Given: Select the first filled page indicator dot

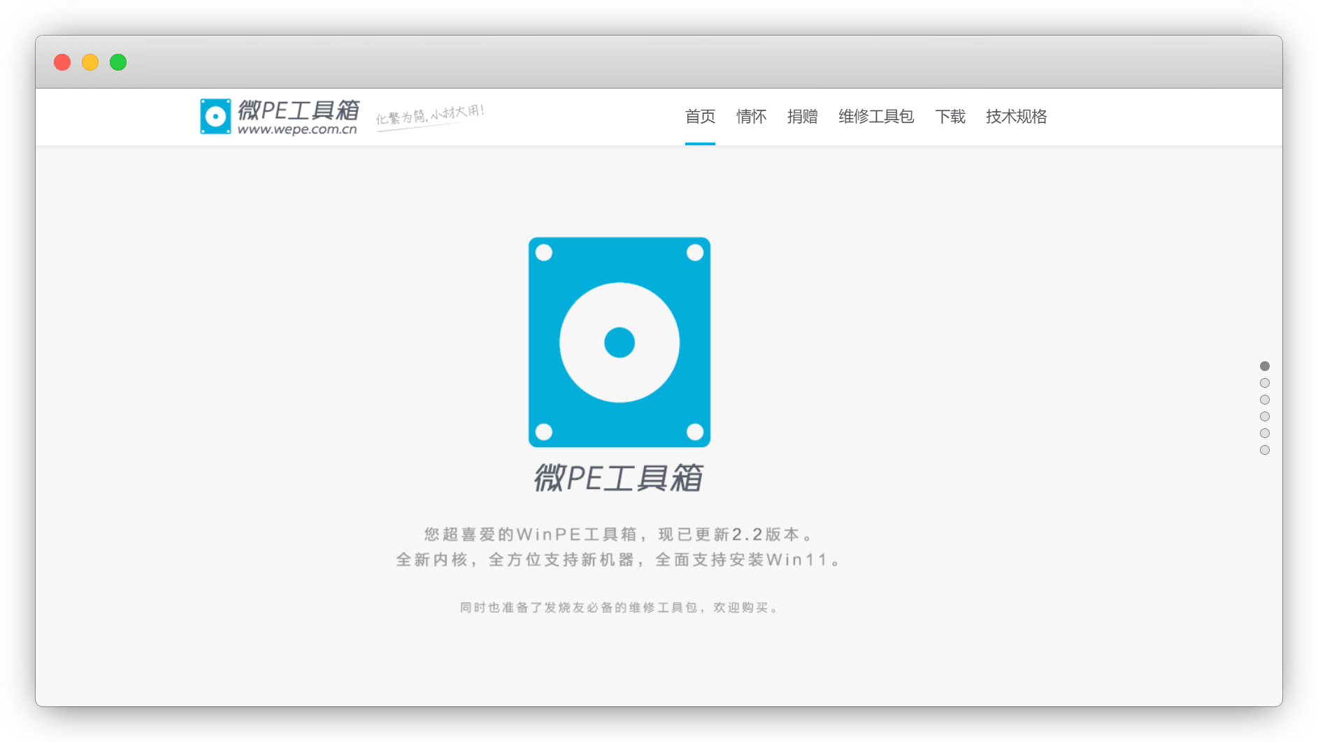Looking at the screenshot, I should tap(1264, 366).
